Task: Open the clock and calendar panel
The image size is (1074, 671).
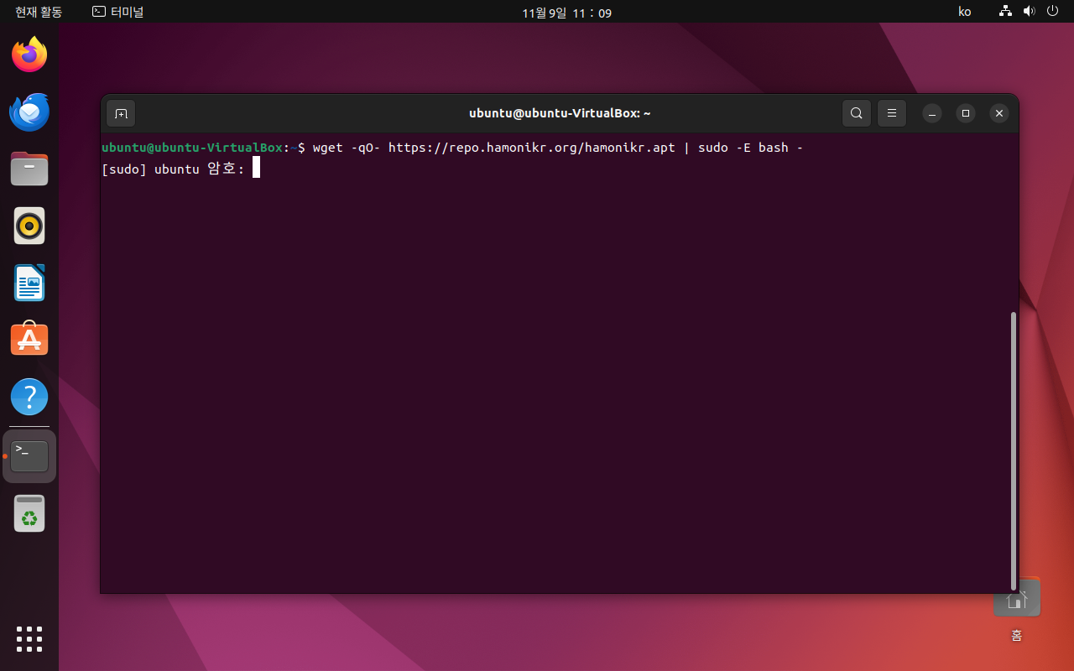Action: click(x=566, y=13)
